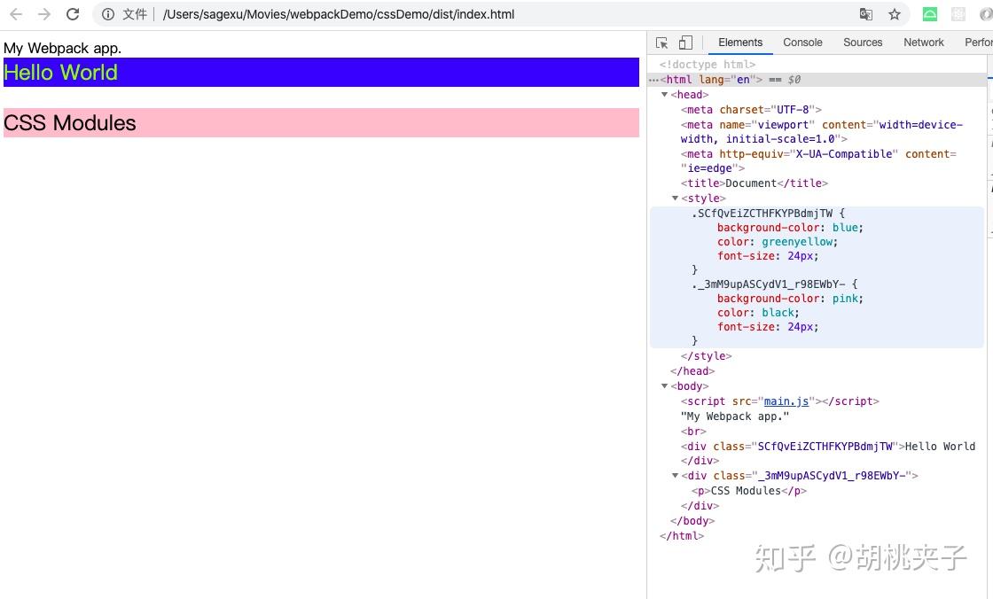Image resolution: width=993 pixels, height=599 pixels.
Task: Click the blue Hello World banner on page
Action: (321, 72)
